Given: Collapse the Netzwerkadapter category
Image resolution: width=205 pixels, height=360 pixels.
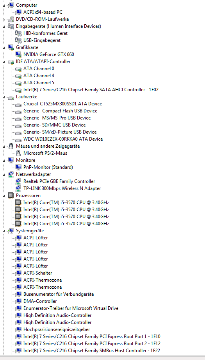Looking at the screenshot, I should pyautogui.click(x=4, y=175).
